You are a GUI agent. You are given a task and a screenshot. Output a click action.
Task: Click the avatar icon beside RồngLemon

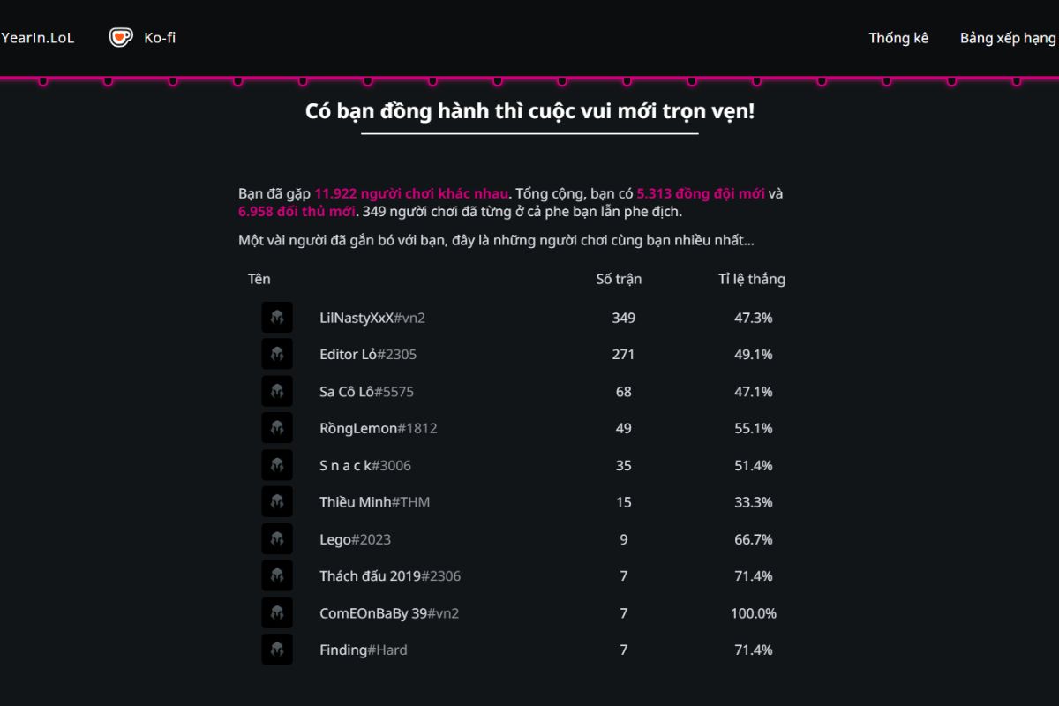coord(277,428)
